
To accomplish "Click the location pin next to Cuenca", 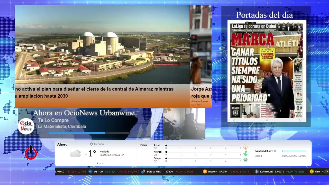I will pos(91,144).
